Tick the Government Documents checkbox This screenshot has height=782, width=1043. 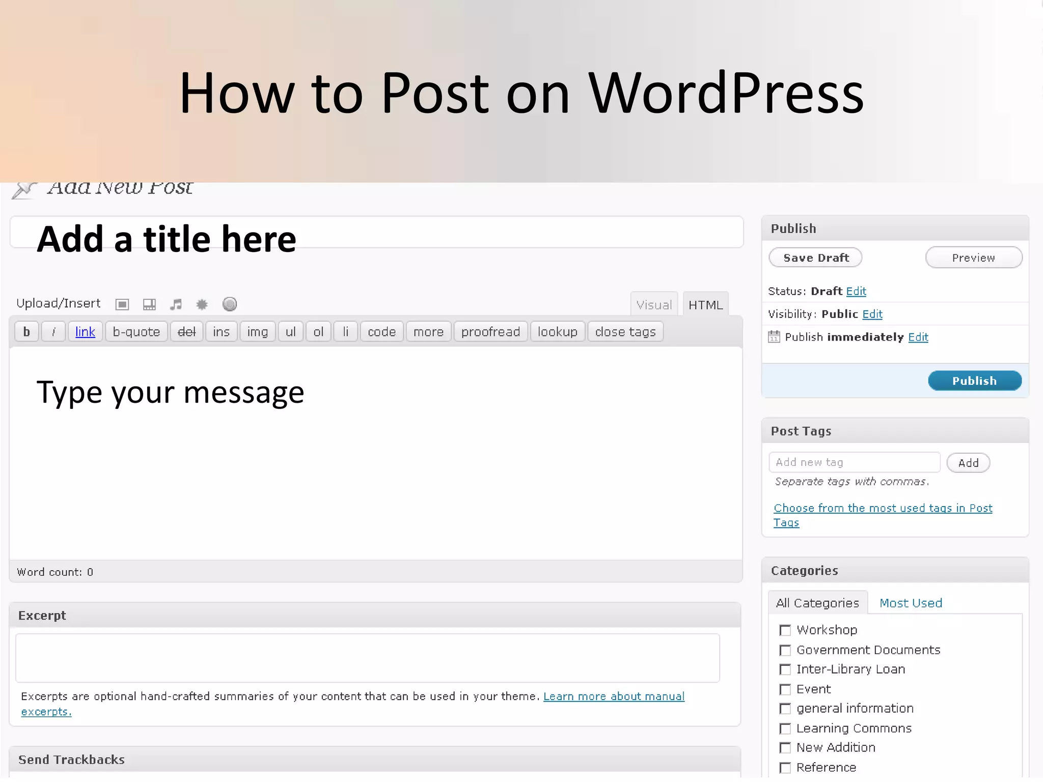tap(785, 650)
